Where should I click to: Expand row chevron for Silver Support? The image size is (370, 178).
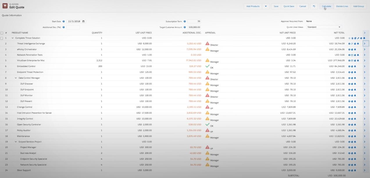click(x=365, y=170)
